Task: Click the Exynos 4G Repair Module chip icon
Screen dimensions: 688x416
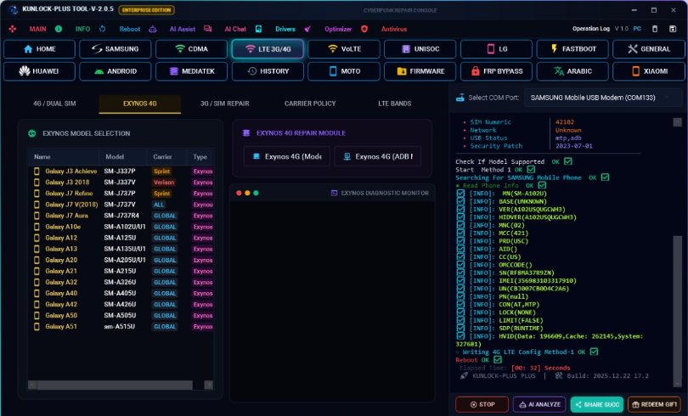Action: click(x=246, y=132)
